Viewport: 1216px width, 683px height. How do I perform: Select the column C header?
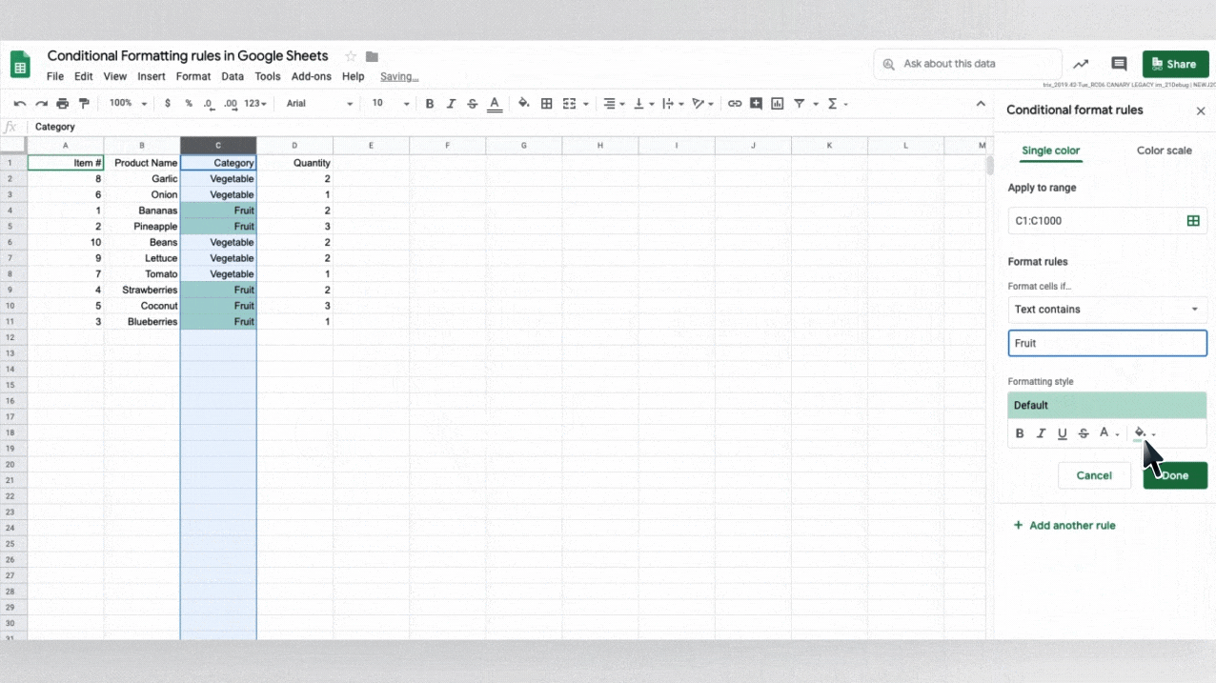click(x=218, y=145)
